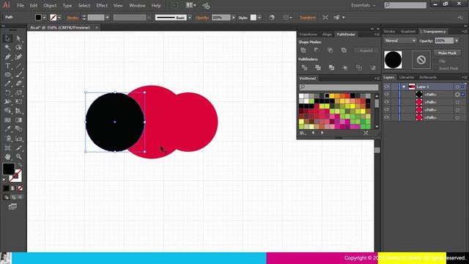Select the Hand tool
469x264 pixels.
[8, 156]
